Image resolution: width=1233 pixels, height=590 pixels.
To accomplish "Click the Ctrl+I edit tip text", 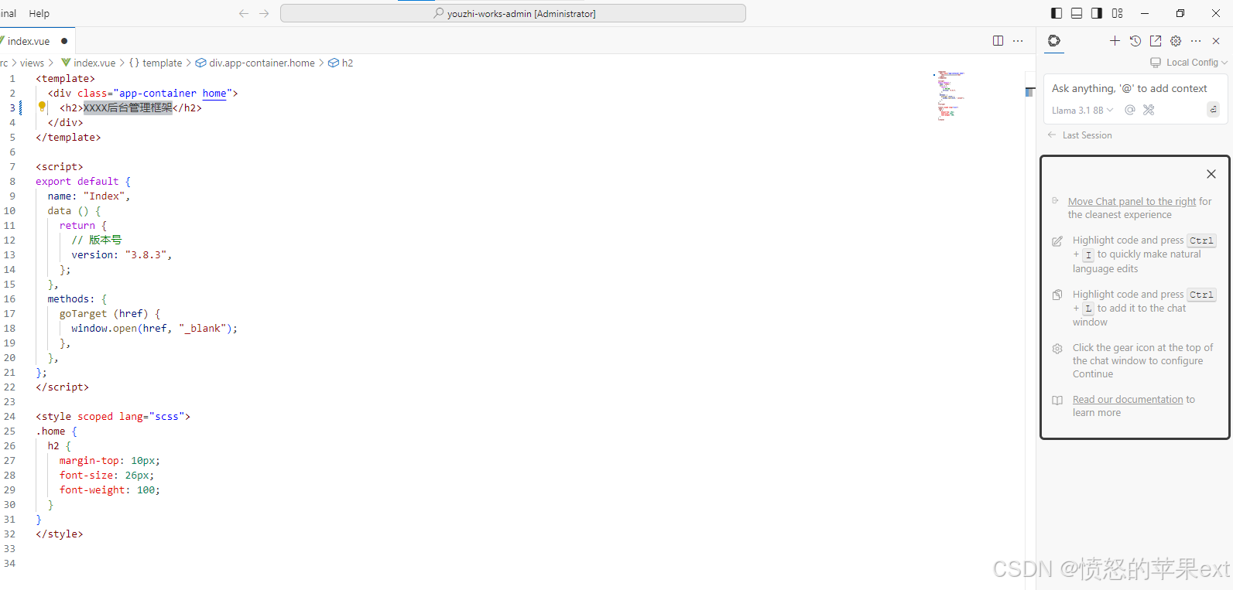I will pyautogui.click(x=1144, y=254).
